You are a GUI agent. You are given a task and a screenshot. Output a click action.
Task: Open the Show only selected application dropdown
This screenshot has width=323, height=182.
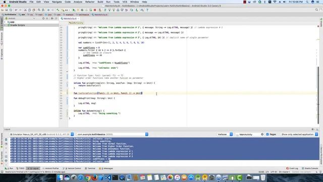299,134
